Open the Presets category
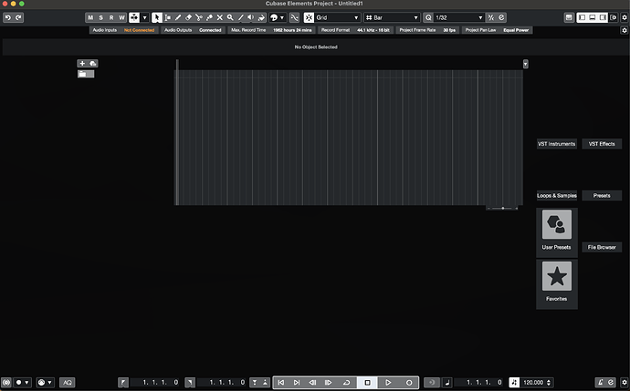The image size is (630, 391). point(602,196)
